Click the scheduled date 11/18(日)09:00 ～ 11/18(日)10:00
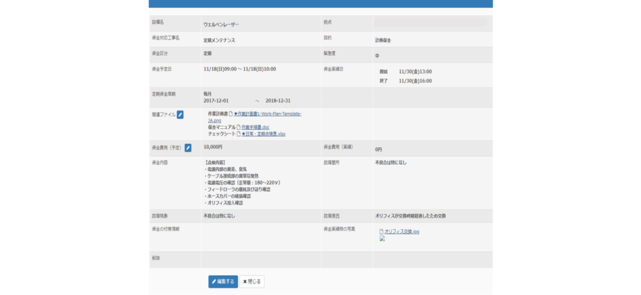This screenshot has width=641, height=295. pyautogui.click(x=240, y=69)
